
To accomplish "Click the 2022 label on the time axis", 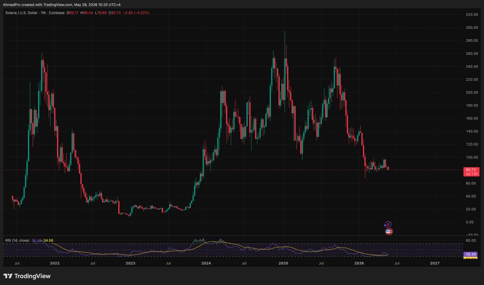I will coord(55,263).
